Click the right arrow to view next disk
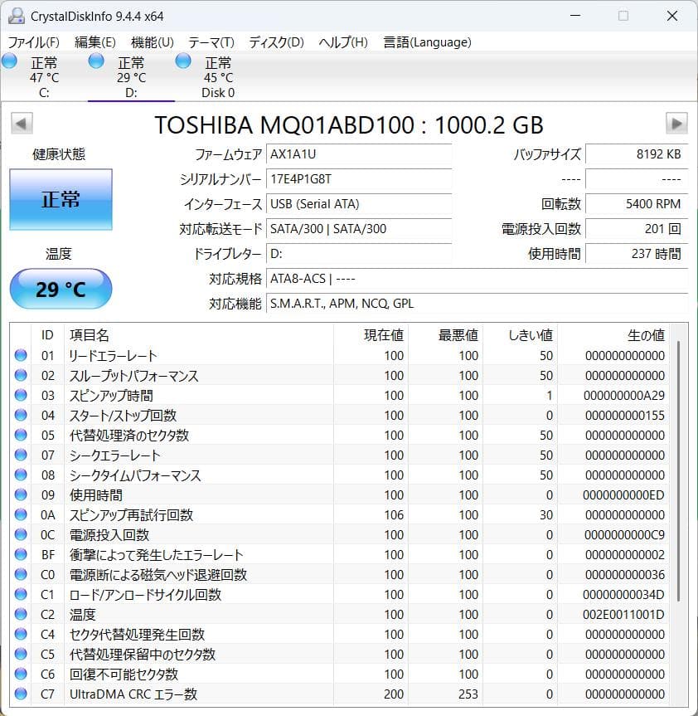 click(677, 123)
